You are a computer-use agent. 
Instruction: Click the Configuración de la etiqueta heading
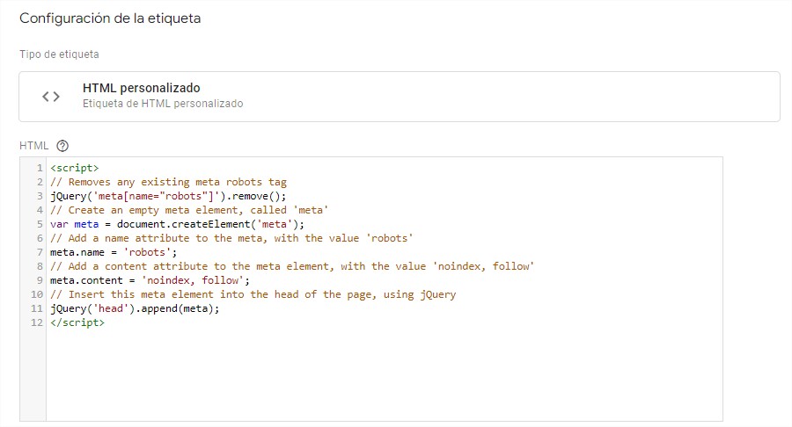(x=110, y=18)
